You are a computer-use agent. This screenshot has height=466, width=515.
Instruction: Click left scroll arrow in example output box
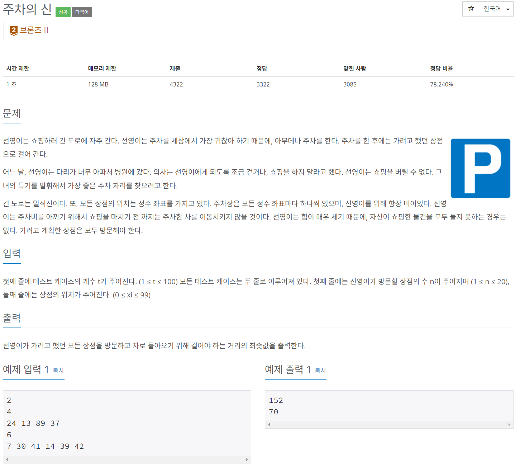pyautogui.click(x=269, y=424)
